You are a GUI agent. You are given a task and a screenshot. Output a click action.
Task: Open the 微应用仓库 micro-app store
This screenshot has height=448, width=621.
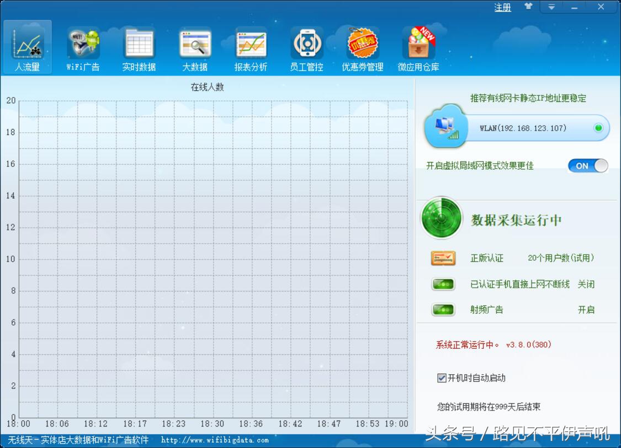tap(418, 47)
